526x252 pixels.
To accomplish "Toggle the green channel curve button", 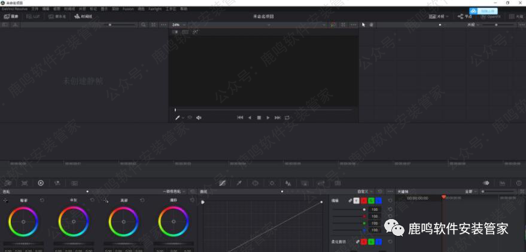I will coord(371,201).
